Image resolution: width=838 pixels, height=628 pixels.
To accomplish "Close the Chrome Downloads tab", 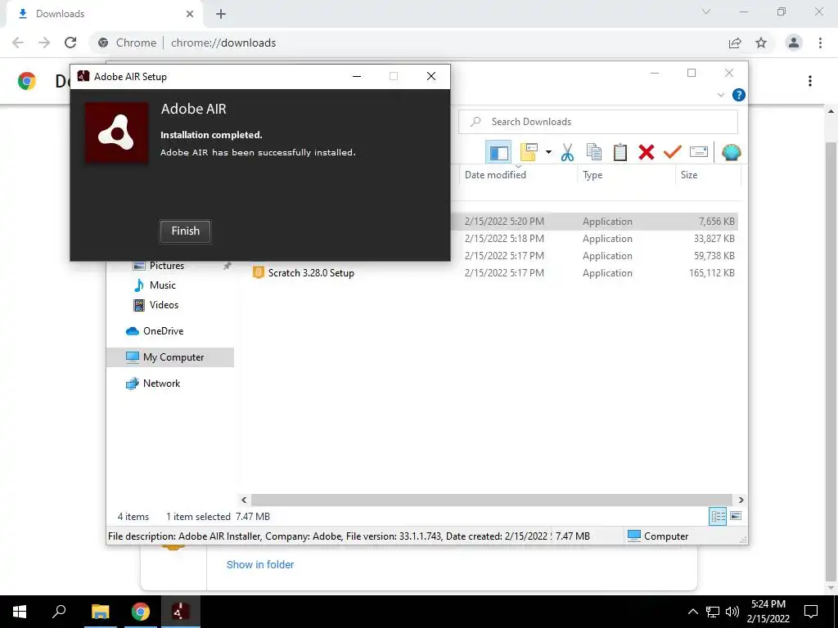I will 190,14.
